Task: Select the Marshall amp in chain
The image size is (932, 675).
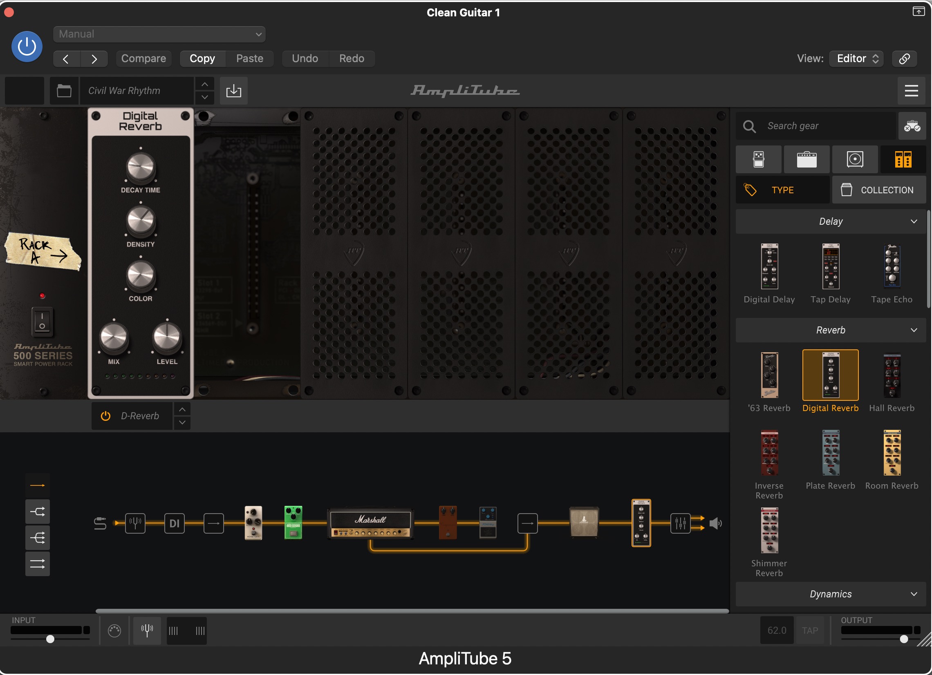Action: tap(371, 523)
